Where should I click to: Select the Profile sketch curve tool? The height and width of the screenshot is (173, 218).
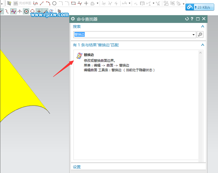tap(36, 3)
